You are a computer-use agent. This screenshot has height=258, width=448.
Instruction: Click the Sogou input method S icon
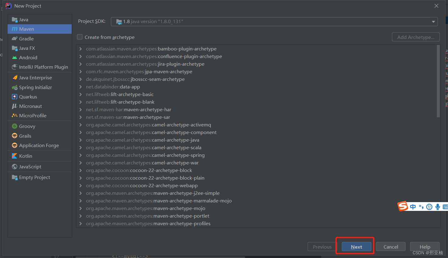(403, 206)
